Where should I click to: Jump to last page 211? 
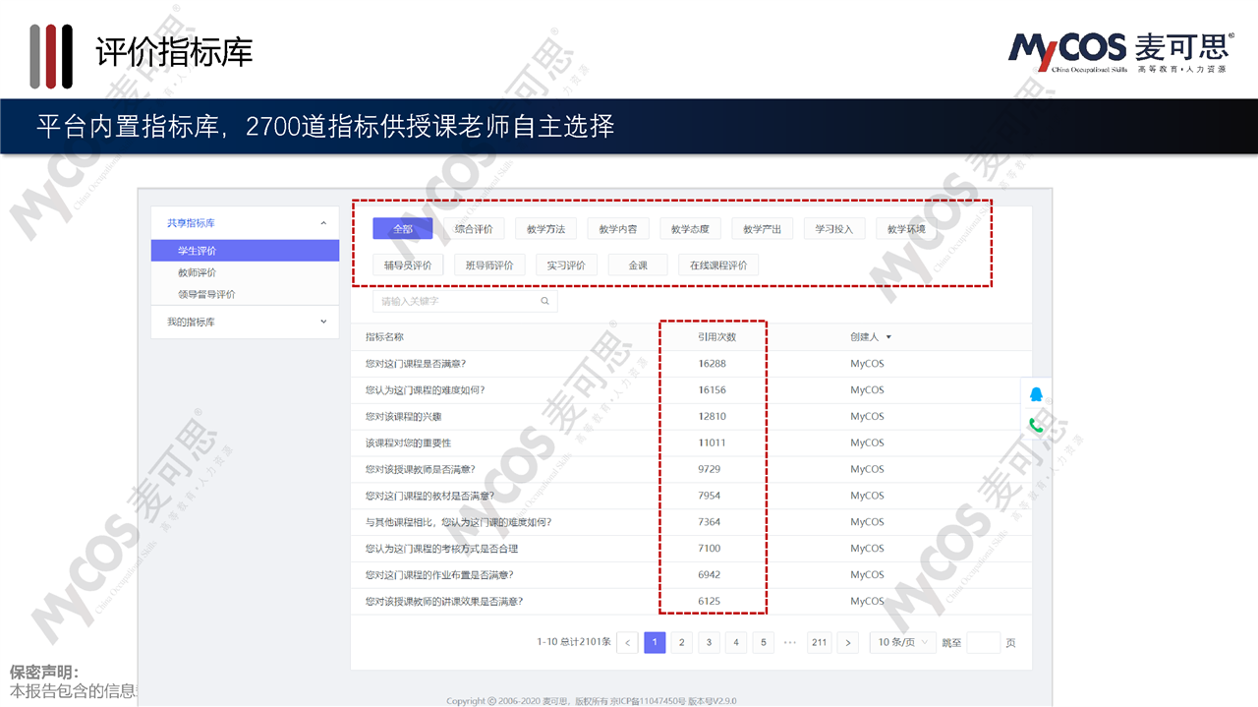(x=819, y=643)
